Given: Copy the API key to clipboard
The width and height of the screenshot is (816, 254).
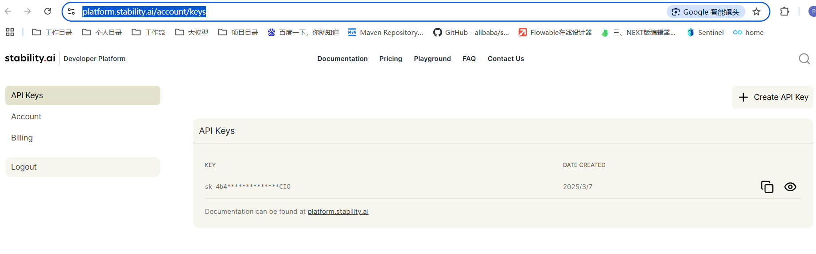Looking at the screenshot, I should tap(767, 187).
